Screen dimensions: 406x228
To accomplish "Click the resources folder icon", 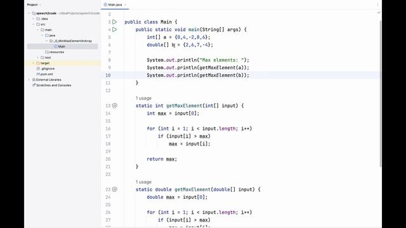I will click(x=47, y=52).
